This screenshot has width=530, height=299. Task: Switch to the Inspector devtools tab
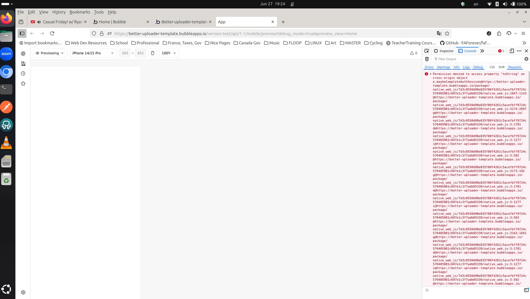click(x=444, y=51)
